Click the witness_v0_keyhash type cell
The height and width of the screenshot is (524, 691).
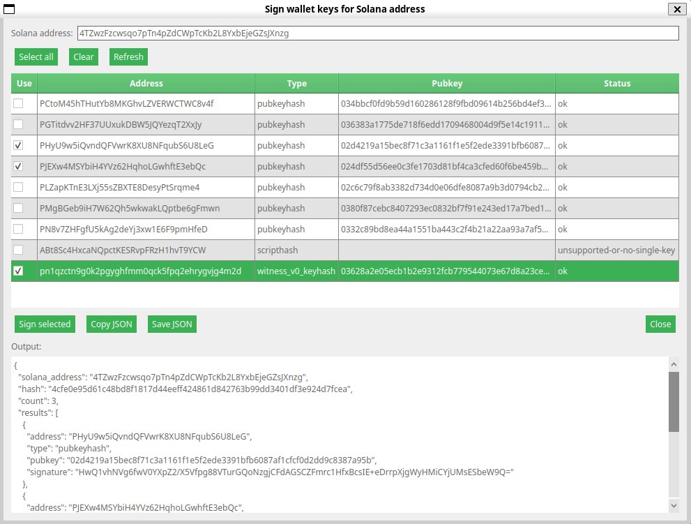(296, 271)
